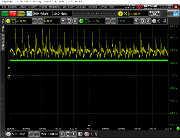The width and height of the screenshot is (180, 138).
Task: Click channel 2 offset 0.0 V field
Action: coord(125,21)
